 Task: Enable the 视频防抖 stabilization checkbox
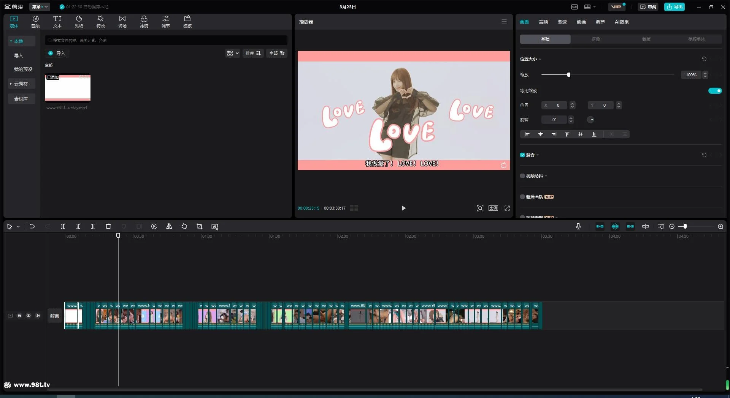point(522,176)
